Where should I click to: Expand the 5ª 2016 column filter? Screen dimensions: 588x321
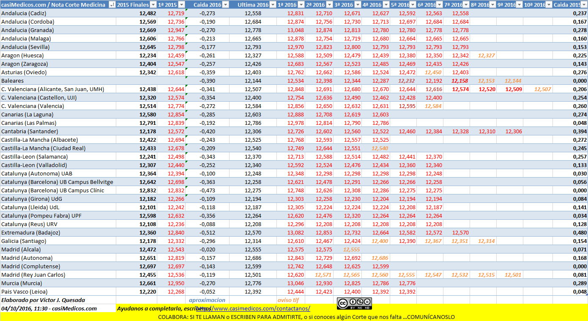click(412, 5)
